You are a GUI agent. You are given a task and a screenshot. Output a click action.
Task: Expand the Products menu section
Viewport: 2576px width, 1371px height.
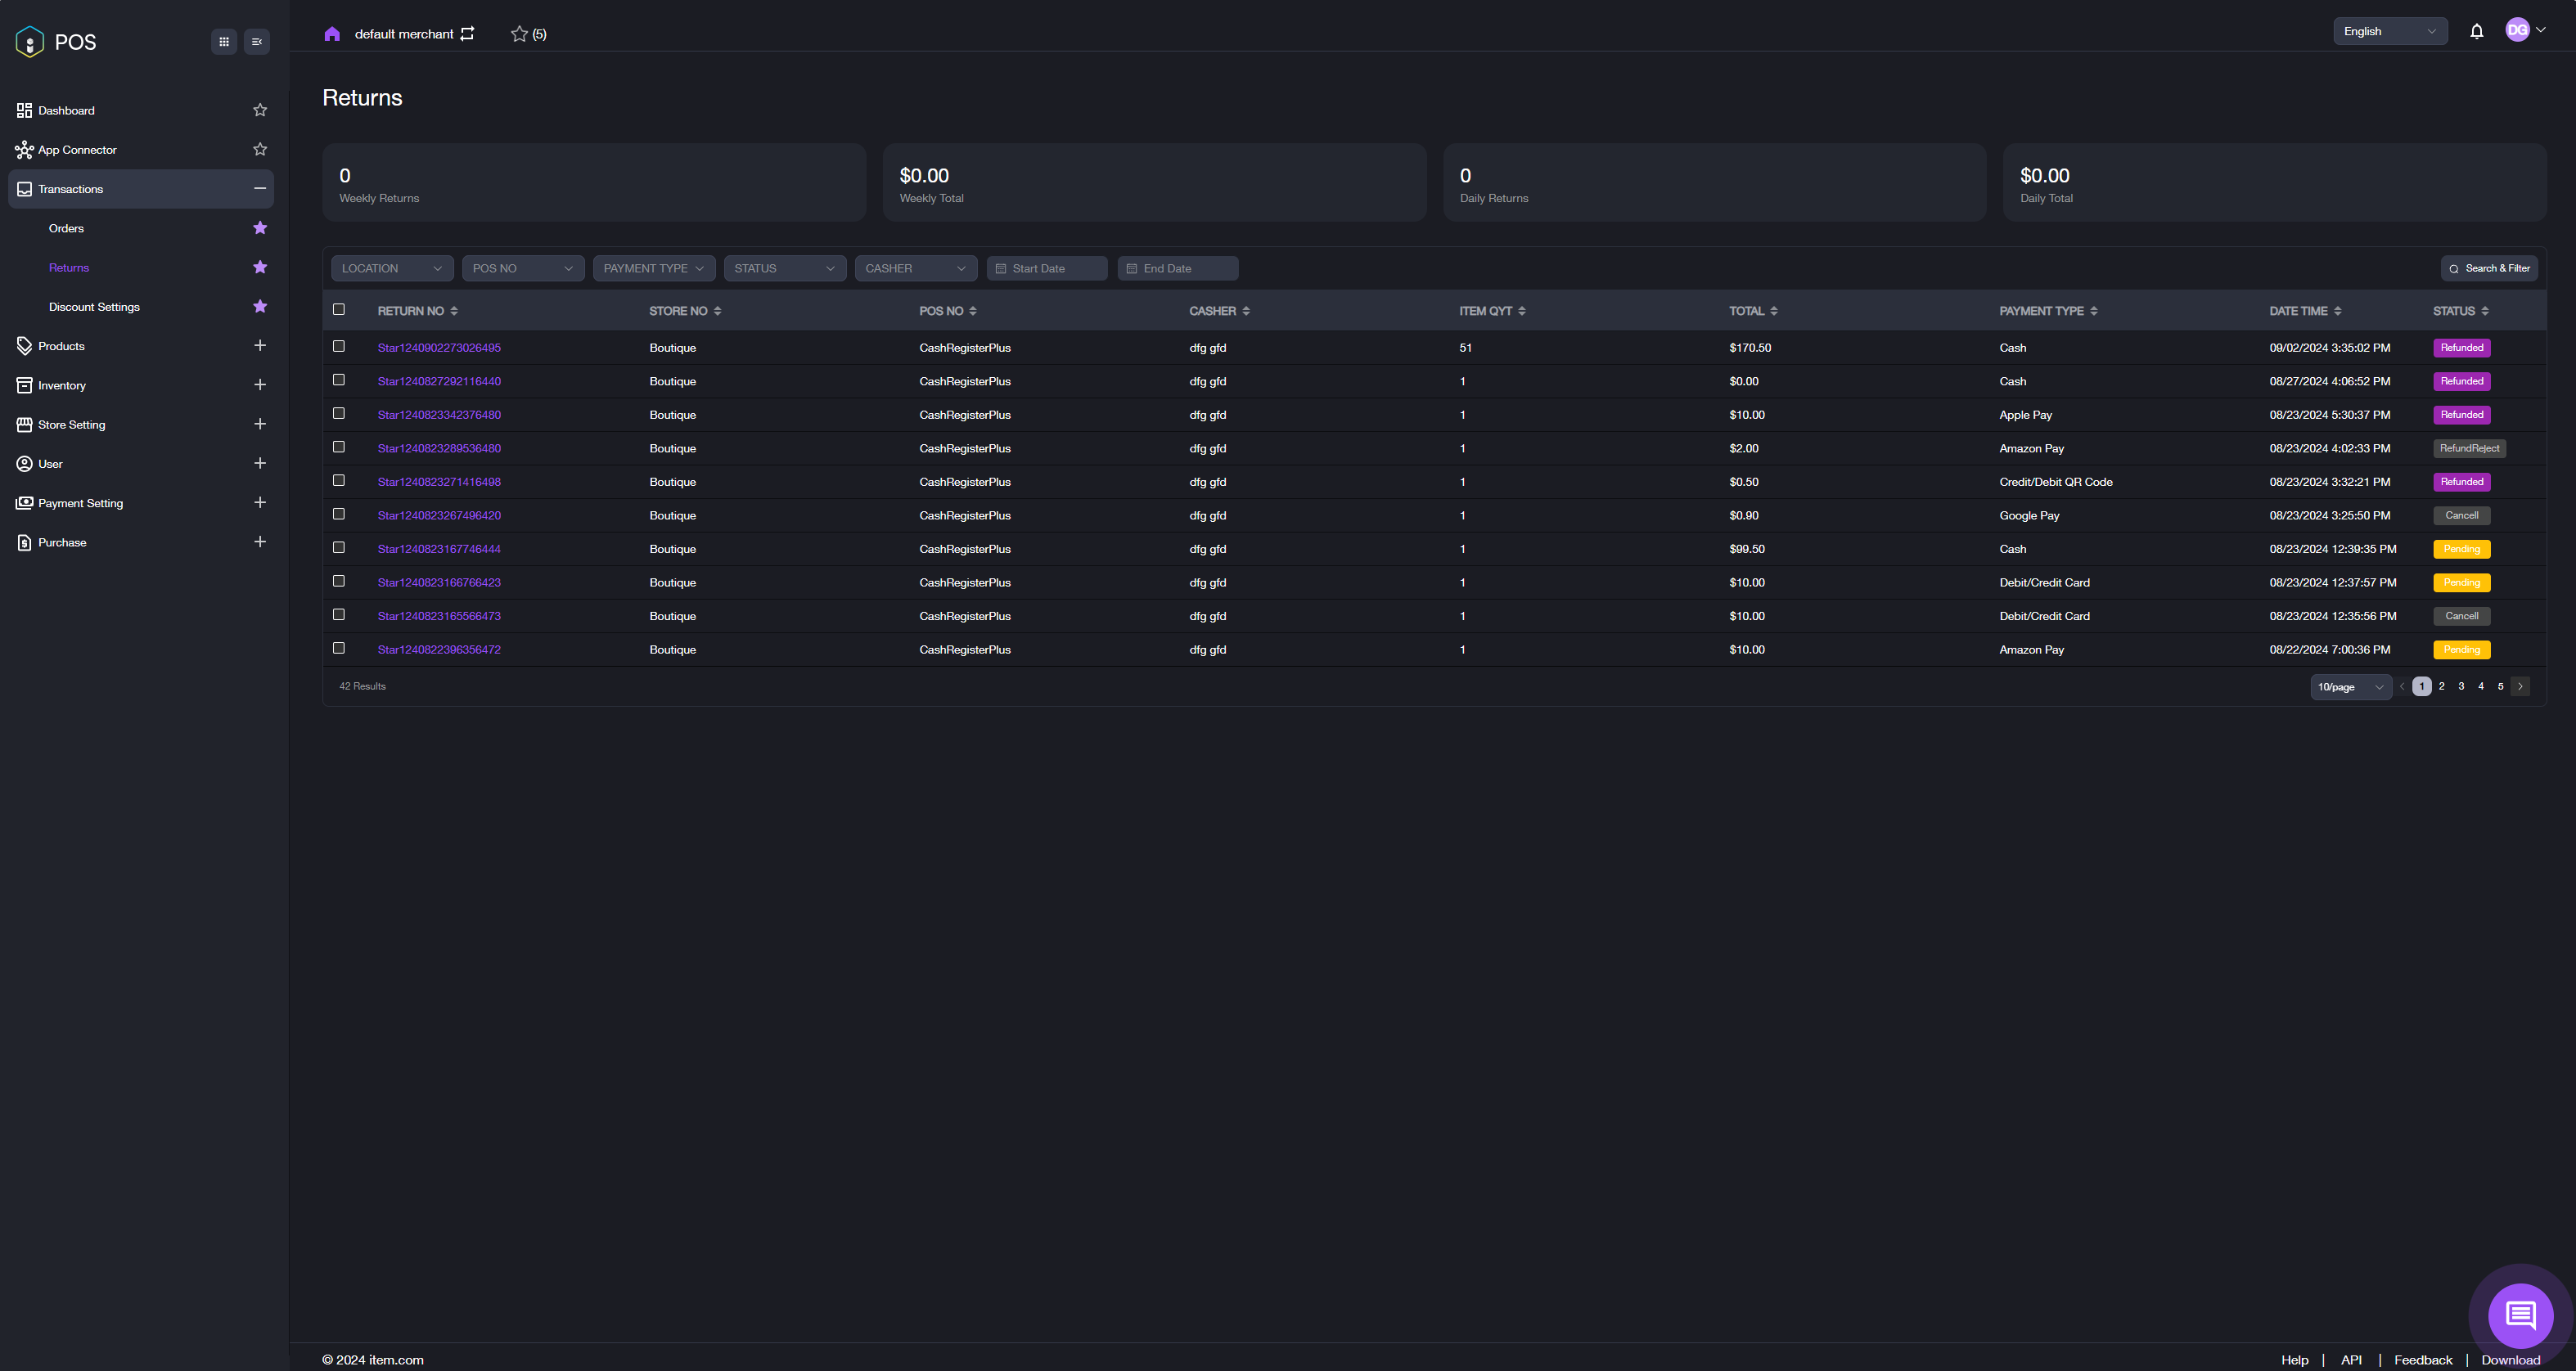coord(260,345)
